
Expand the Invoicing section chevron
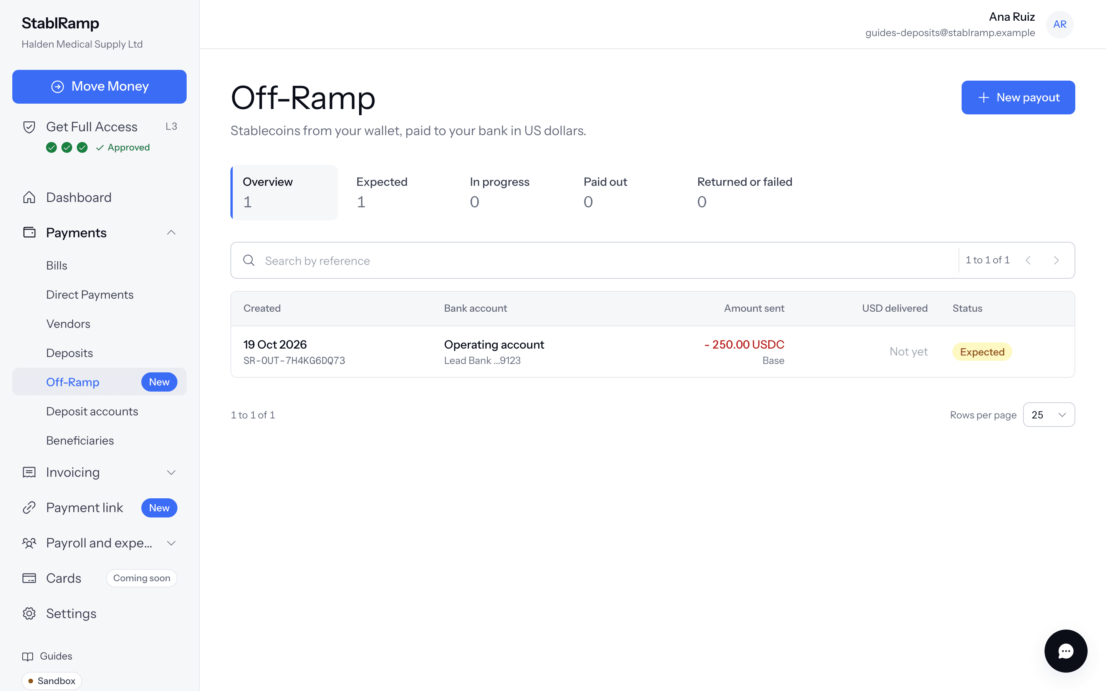(171, 472)
